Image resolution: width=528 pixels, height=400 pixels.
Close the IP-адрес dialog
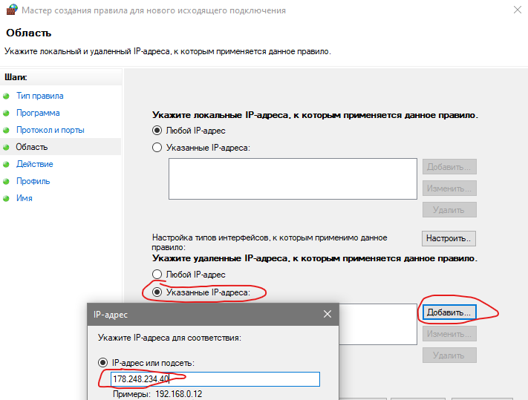click(327, 314)
